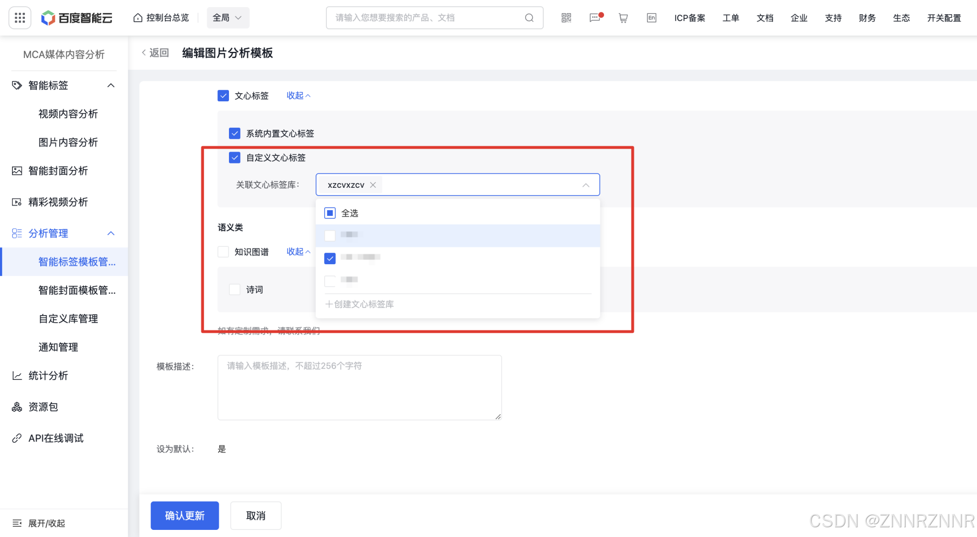The image size is (977, 537).
Task: Click the QR code icon in header
Action: 566,18
